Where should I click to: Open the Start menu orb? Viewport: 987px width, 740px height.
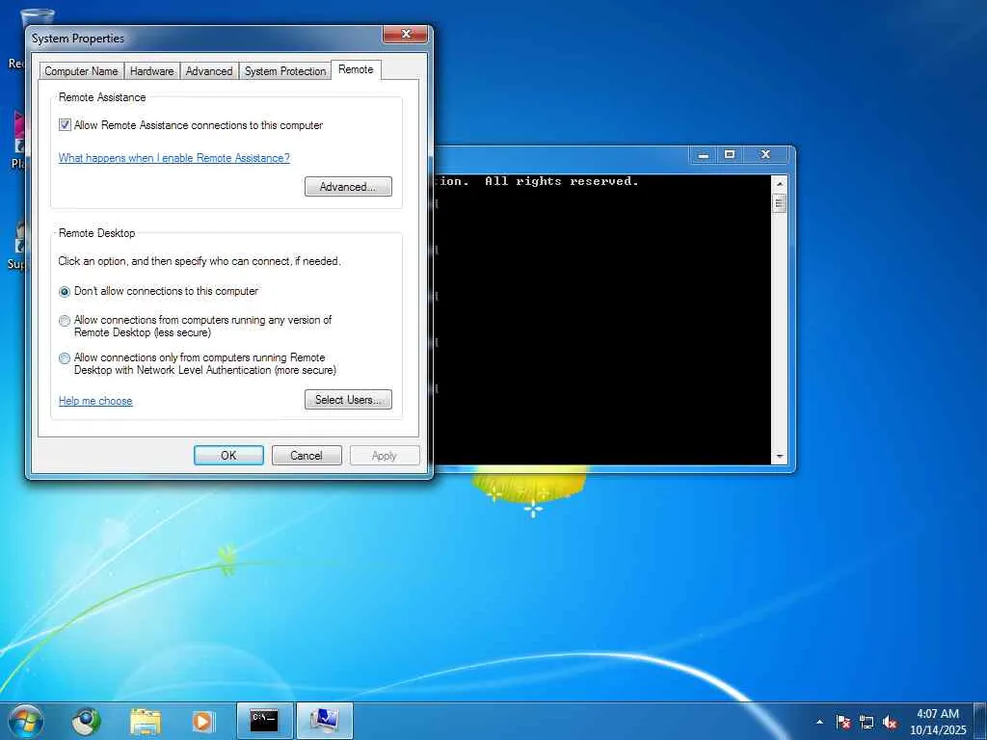coord(26,721)
